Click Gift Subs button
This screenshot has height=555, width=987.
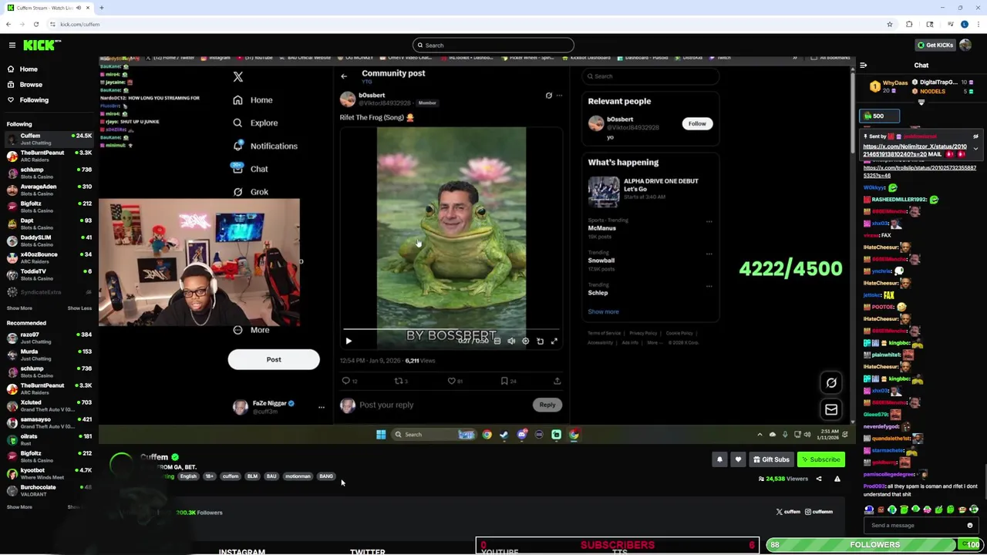[x=771, y=460]
